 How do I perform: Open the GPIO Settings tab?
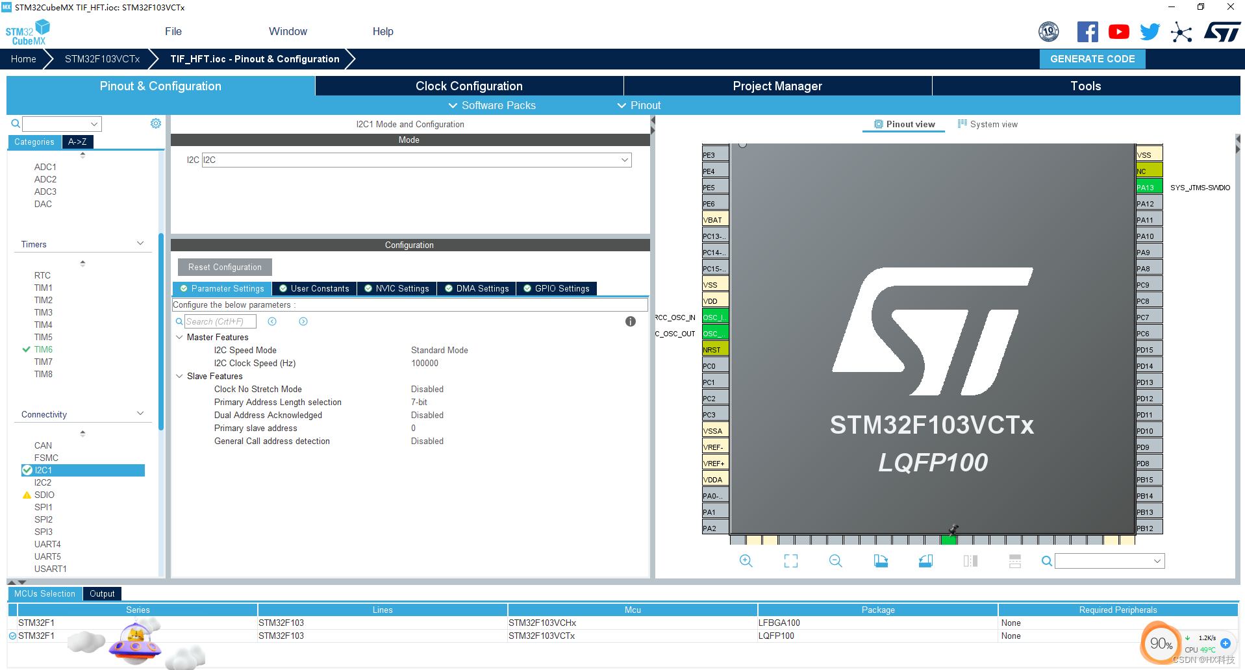coord(556,288)
